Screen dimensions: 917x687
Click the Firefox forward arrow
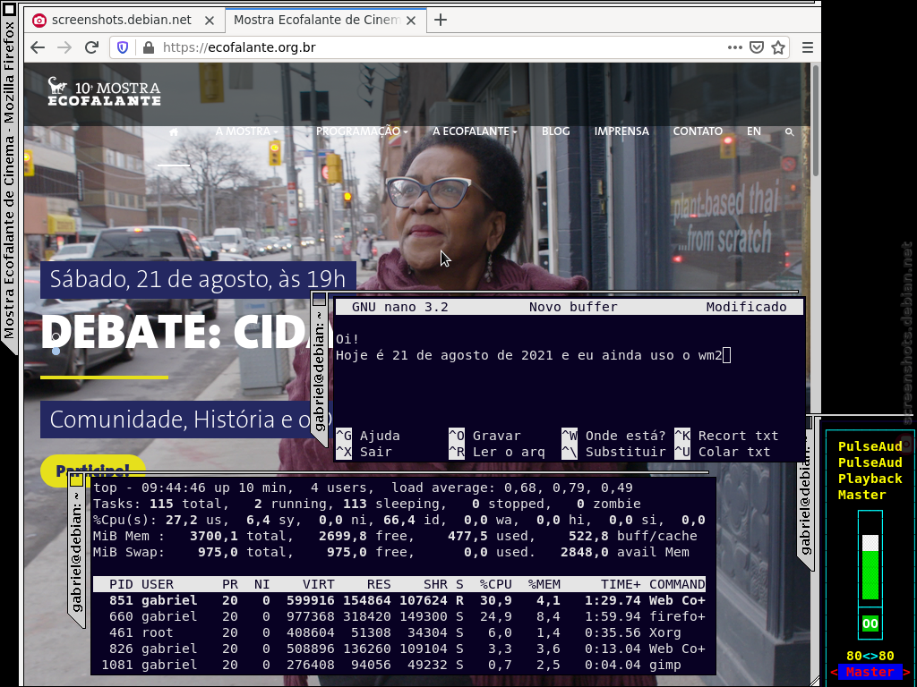(x=64, y=47)
